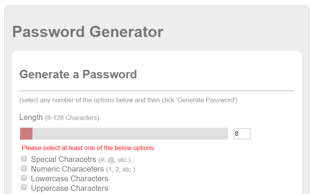Toggle the Uppercase Characters checkbox
Viewport: 311px width, 194px height.
(24, 187)
